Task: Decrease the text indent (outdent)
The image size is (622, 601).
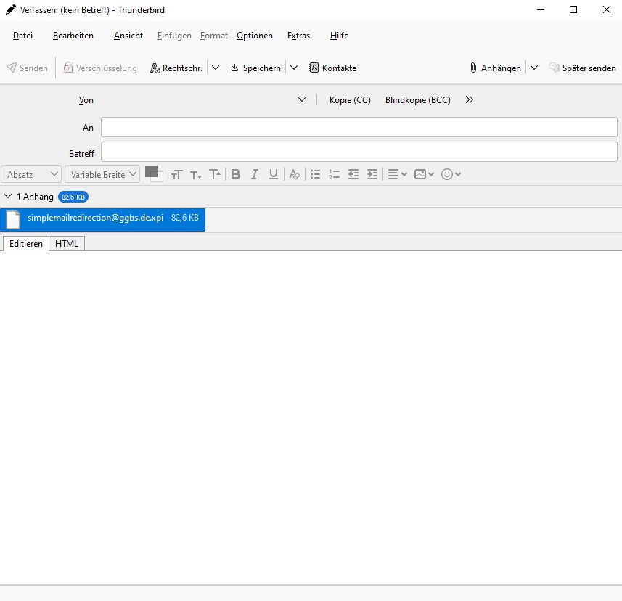Action: pyautogui.click(x=353, y=174)
